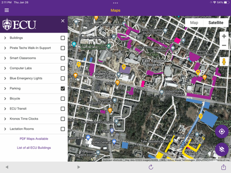Screen dimensions: 231x173
Task: Tap the Greene Residence Hall marker
Action: (x=114, y=36)
